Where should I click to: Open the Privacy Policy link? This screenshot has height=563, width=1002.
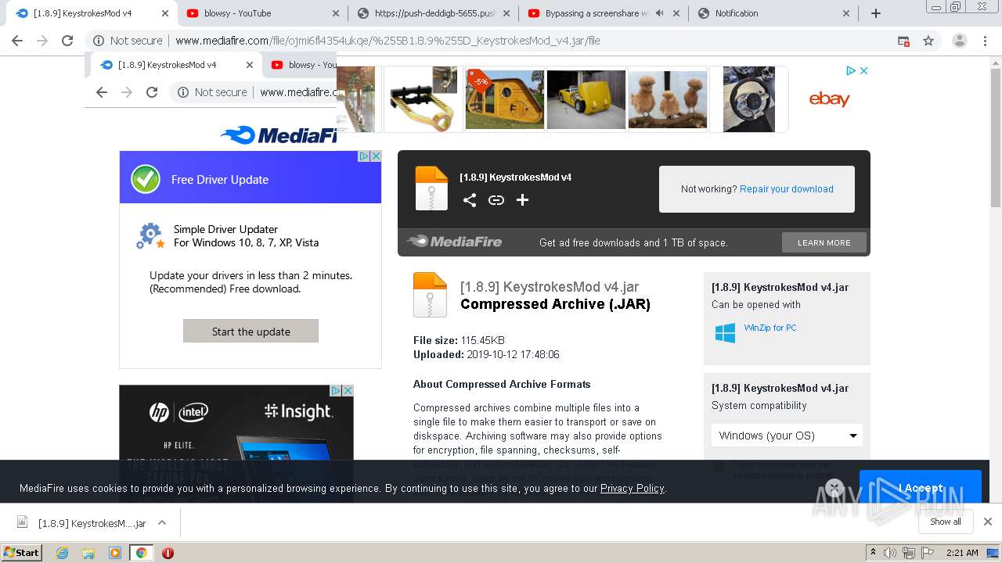(x=632, y=488)
